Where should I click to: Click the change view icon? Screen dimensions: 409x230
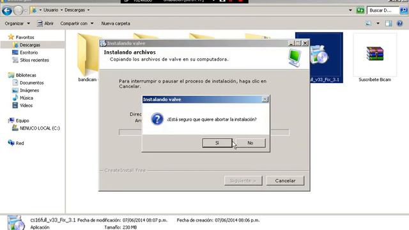[368, 24]
